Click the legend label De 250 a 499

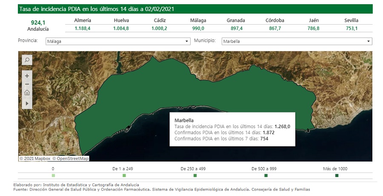193,169
